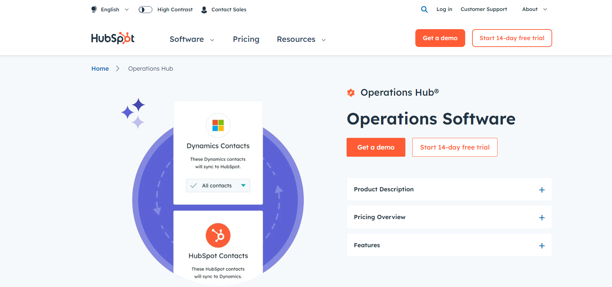This screenshot has width=612, height=287.
Task: Open Customer Support link
Action: [484, 9]
